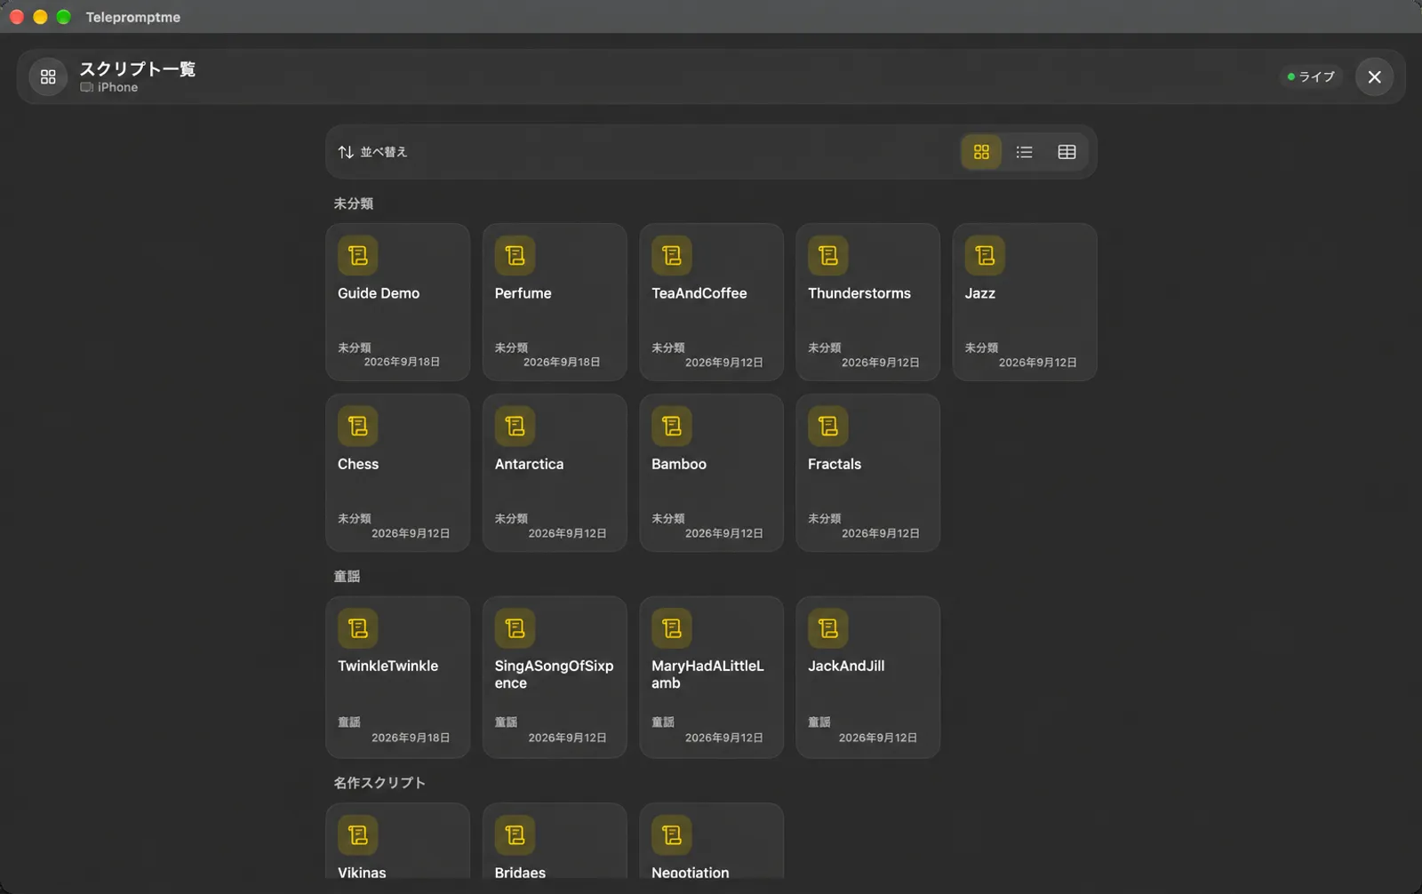Click TwinkleTwinkle's date 2026年9月18日
This screenshot has height=894, width=1422.
[411, 738]
